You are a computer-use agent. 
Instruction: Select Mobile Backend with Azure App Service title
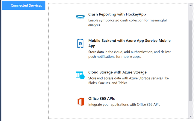129,43
